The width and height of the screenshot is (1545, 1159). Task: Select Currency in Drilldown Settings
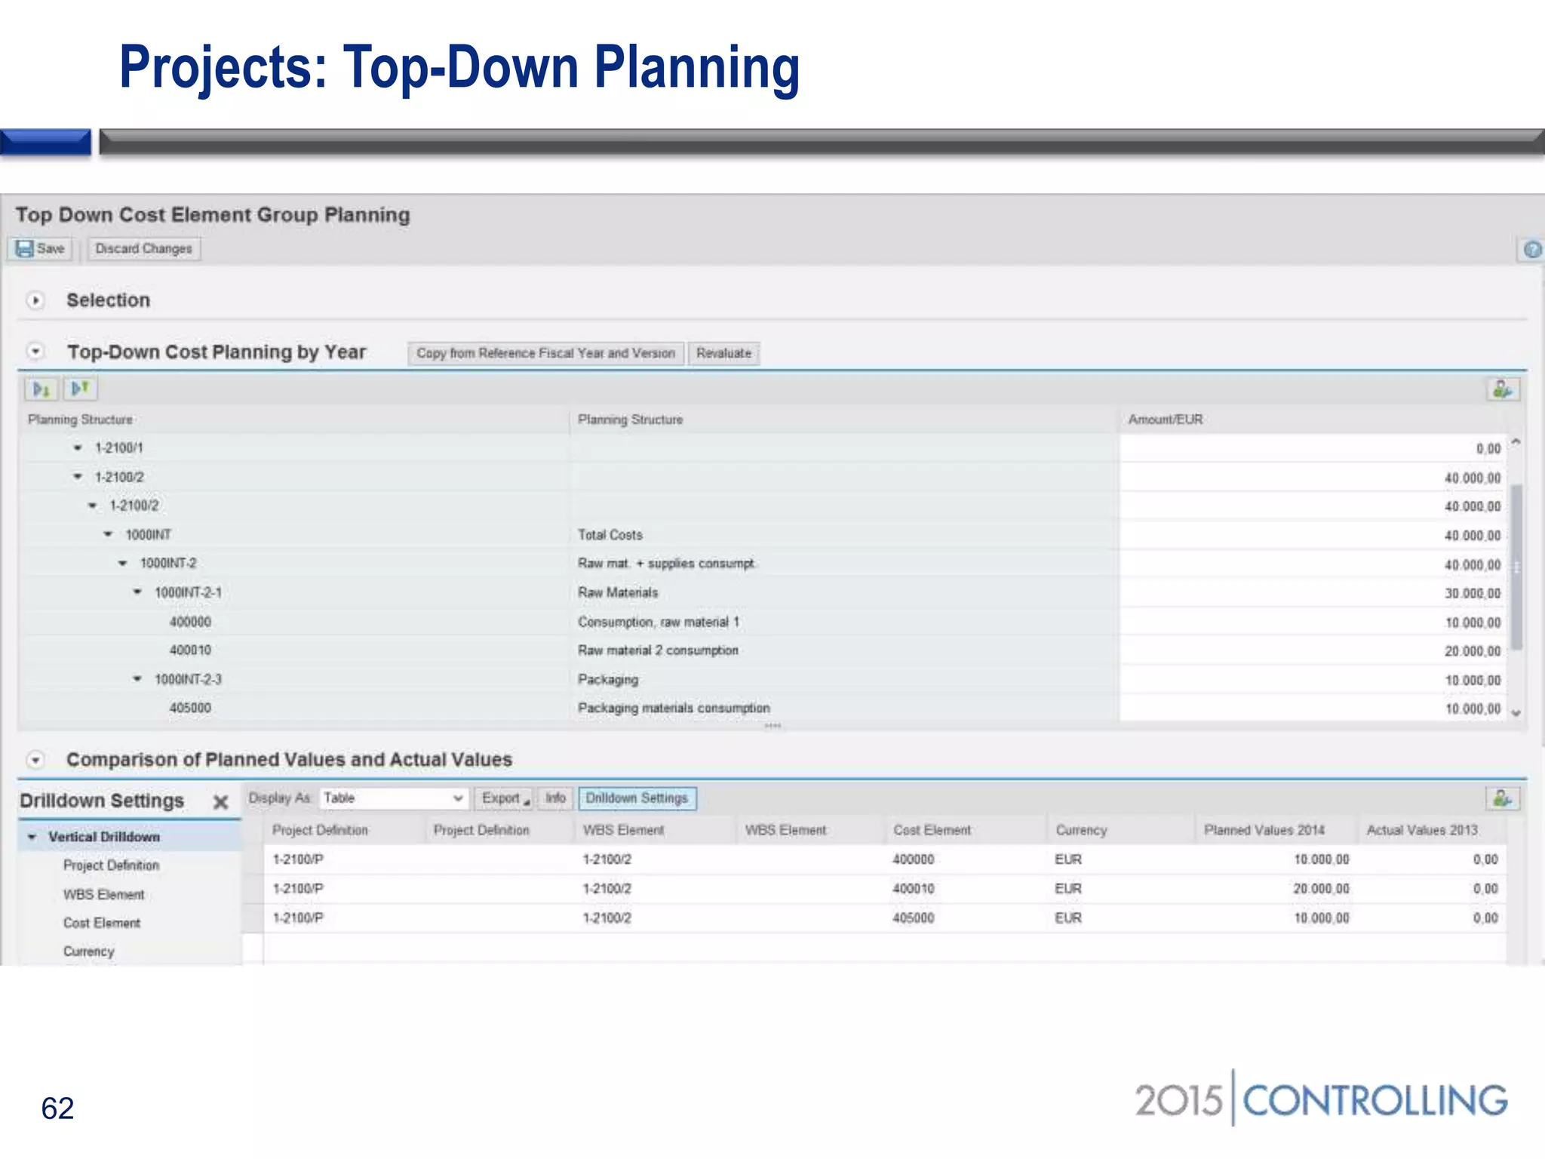click(x=88, y=951)
